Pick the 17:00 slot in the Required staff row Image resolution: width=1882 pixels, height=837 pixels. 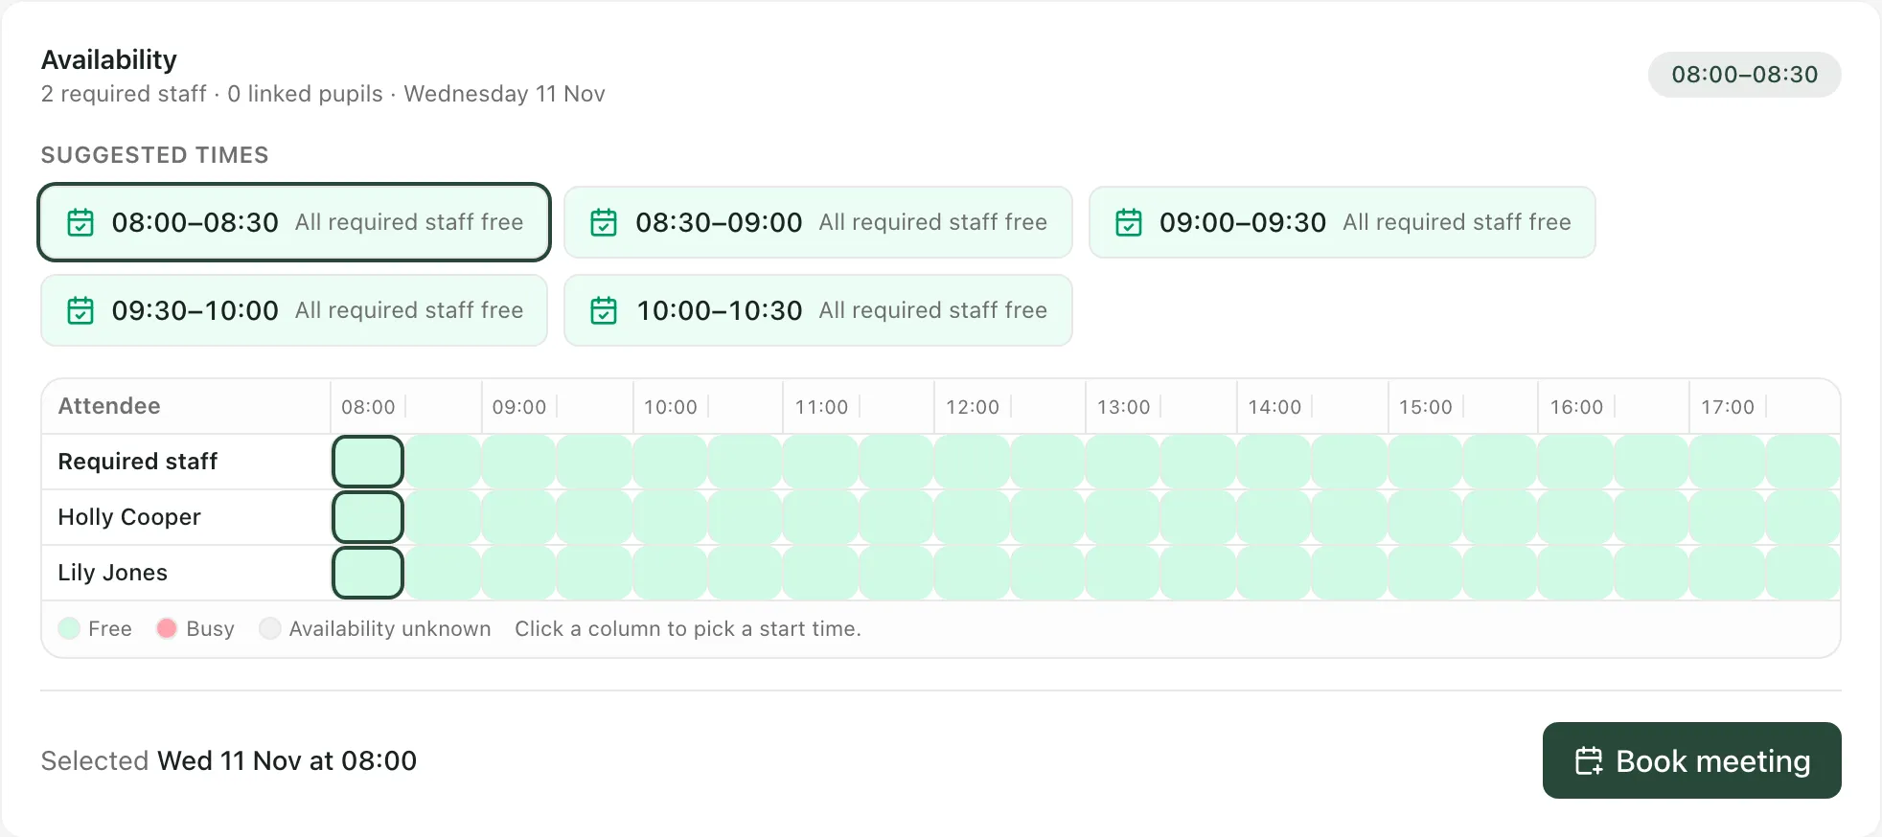click(1728, 462)
